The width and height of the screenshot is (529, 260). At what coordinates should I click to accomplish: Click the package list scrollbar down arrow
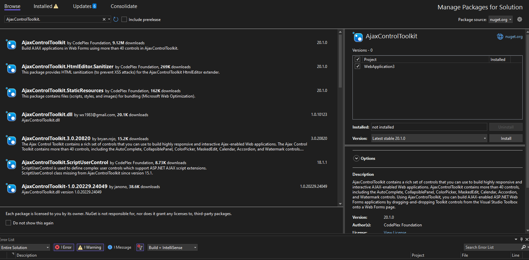tap(340, 204)
